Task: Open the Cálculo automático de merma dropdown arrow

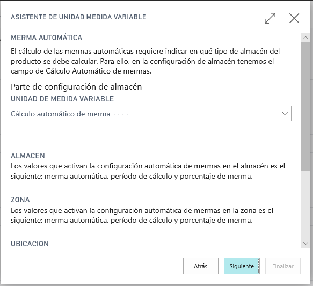Action: coord(285,113)
